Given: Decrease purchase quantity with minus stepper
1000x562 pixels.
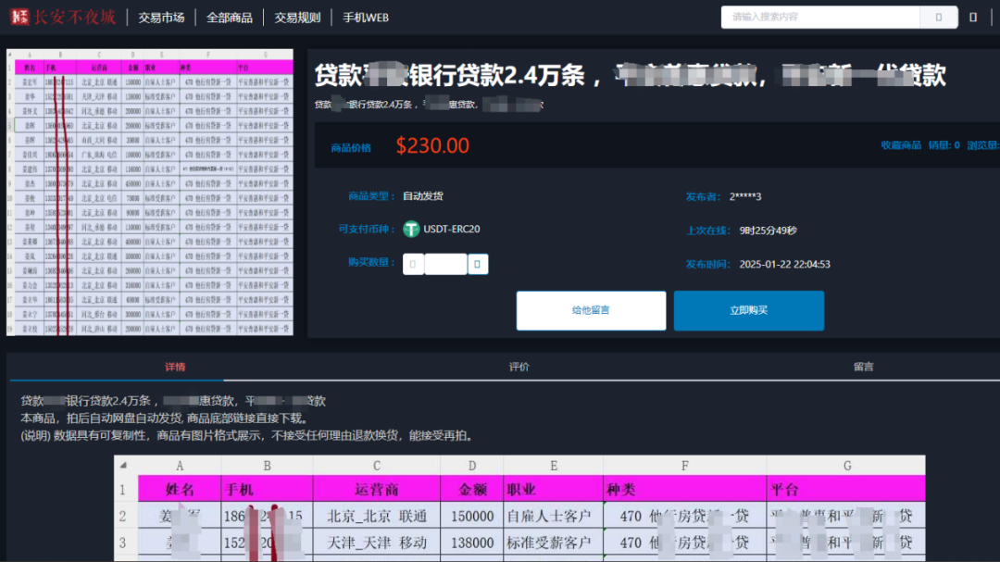Looking at the screenshot, I should click(412, 264).
